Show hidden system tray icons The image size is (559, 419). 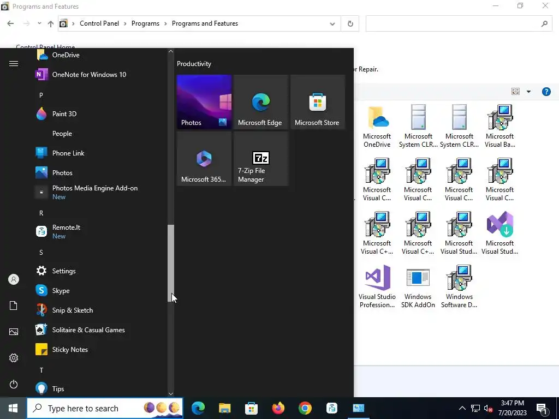(462, 408)
